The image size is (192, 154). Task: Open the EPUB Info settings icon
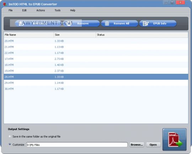[145, 24]
